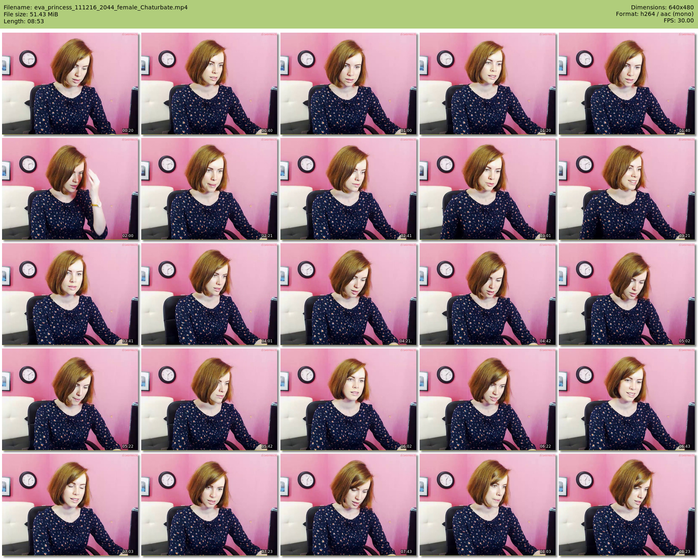Viewport: 698px width, 559px height.
Task: Click the Filename line in the header
Action: point(96,7)
